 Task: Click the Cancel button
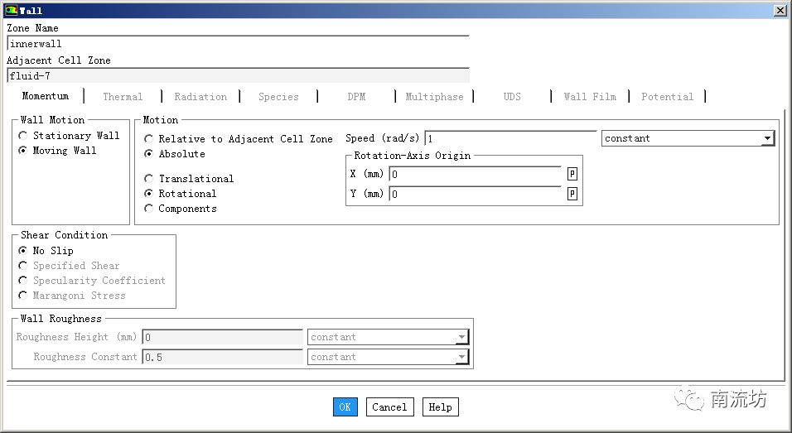tap(389, 407)
